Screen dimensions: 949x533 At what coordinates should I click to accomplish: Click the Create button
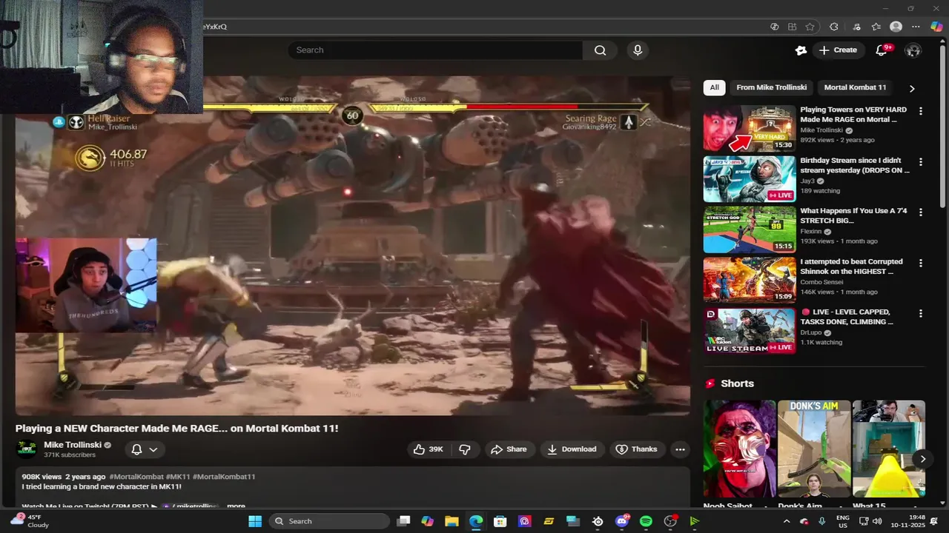(x=837, y=50)
